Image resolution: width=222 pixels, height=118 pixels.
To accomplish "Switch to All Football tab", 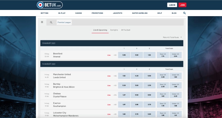I will click(x=126, y=30).
